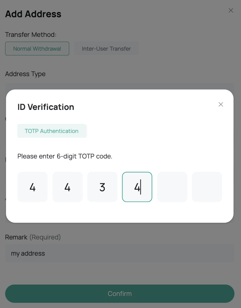Select the TOTP Authentication tab
This screenshot has height=308, width=241.
[52, 131]
